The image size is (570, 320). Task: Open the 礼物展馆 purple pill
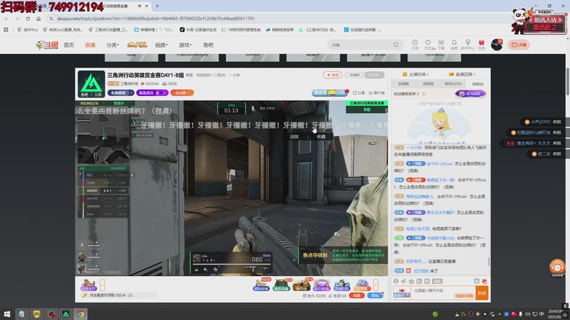tap(120, 93)
